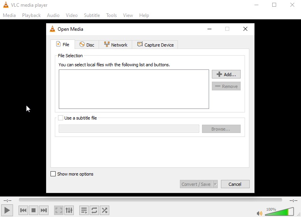301x217 pixels.
Task: Enable Use a subtitle file checkbox
Action: coord(60,118)
